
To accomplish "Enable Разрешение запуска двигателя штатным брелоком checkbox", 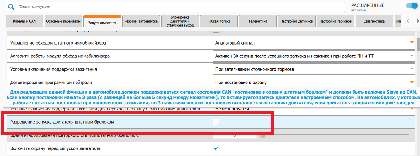I will [216, 122].
